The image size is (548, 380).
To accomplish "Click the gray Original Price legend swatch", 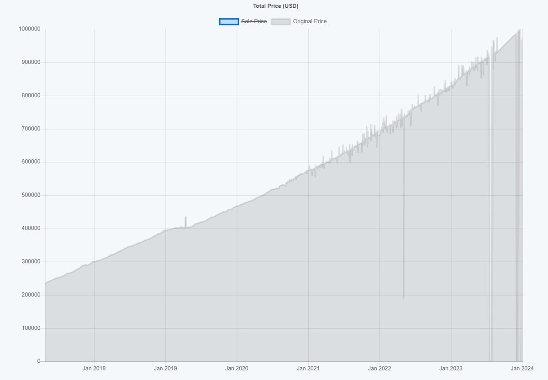I will click(280, 21).
